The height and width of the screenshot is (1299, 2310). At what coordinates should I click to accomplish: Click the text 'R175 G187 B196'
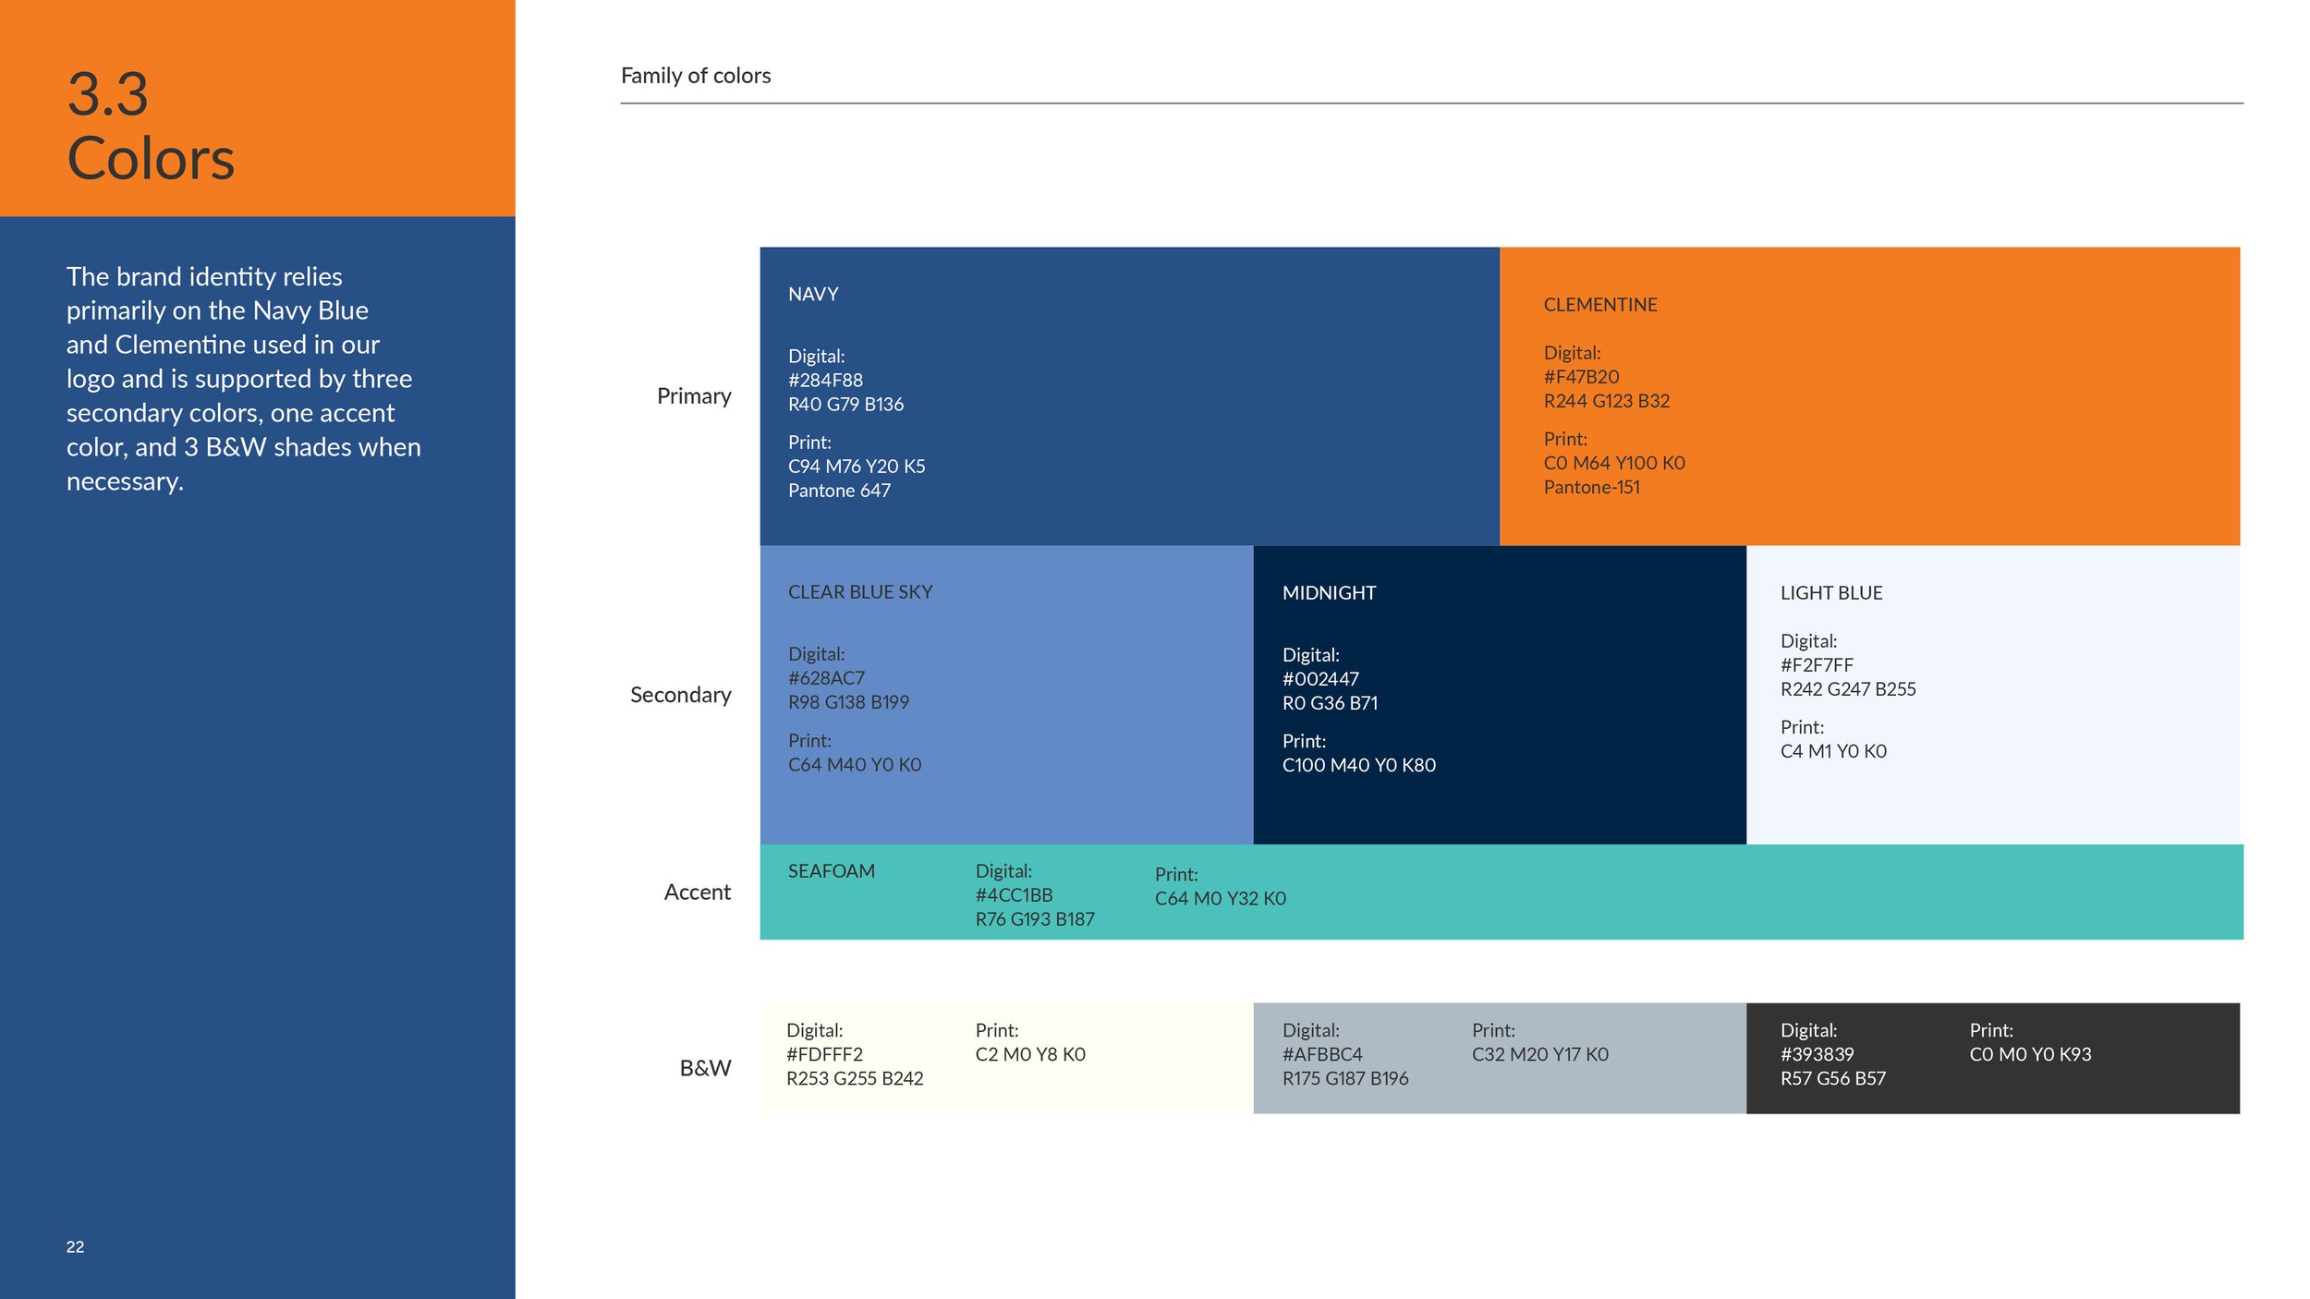1345,1078
